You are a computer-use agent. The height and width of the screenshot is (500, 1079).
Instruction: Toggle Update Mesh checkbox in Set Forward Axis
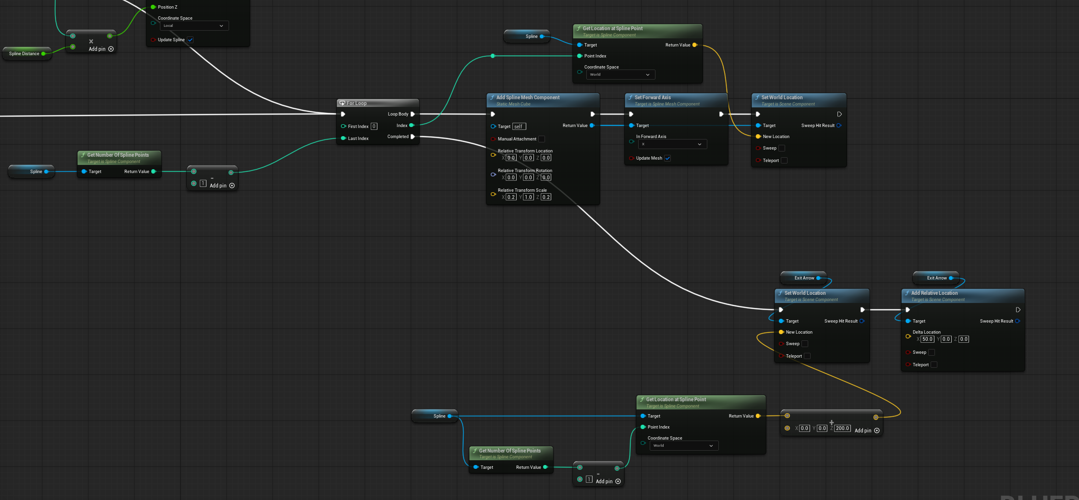click(667, 158)
